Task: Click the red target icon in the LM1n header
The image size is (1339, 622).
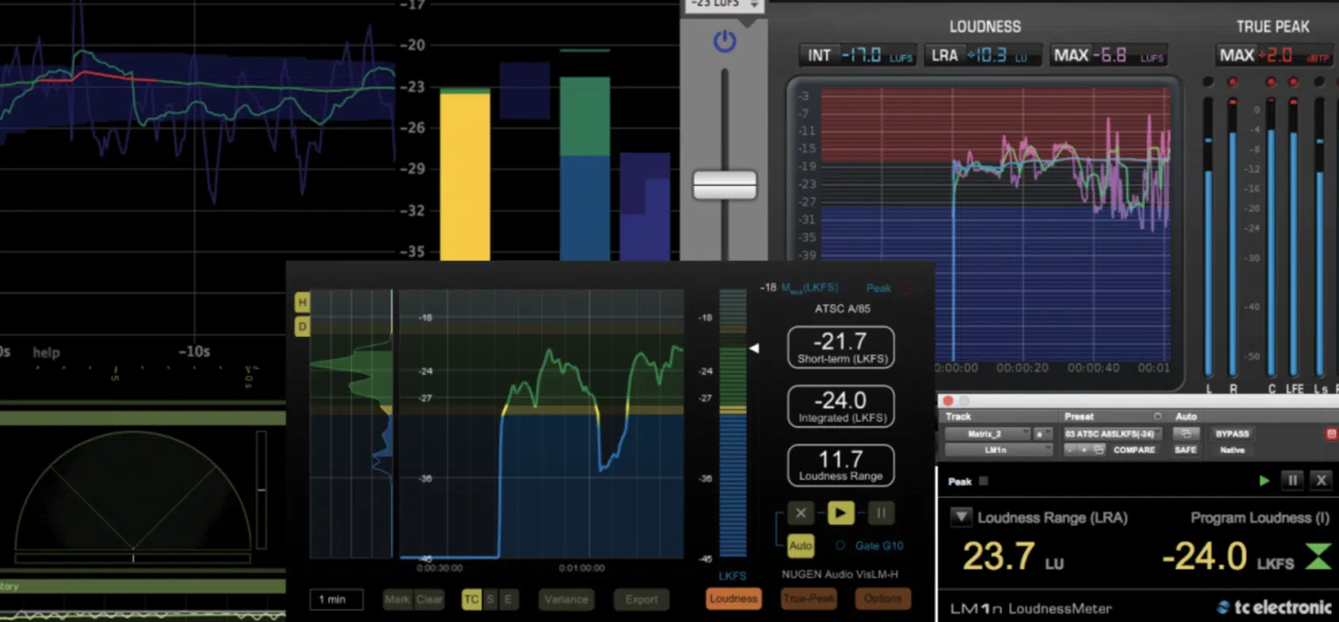Action: point(1331,434)
